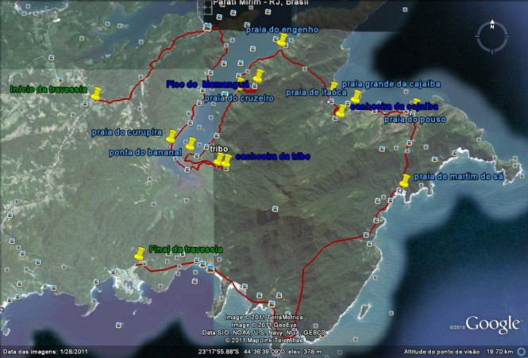This screenshot has height=358, width=528.
Task: Click the Parati Mirim - RJ, Brasil label
Action: click(249, 3)
